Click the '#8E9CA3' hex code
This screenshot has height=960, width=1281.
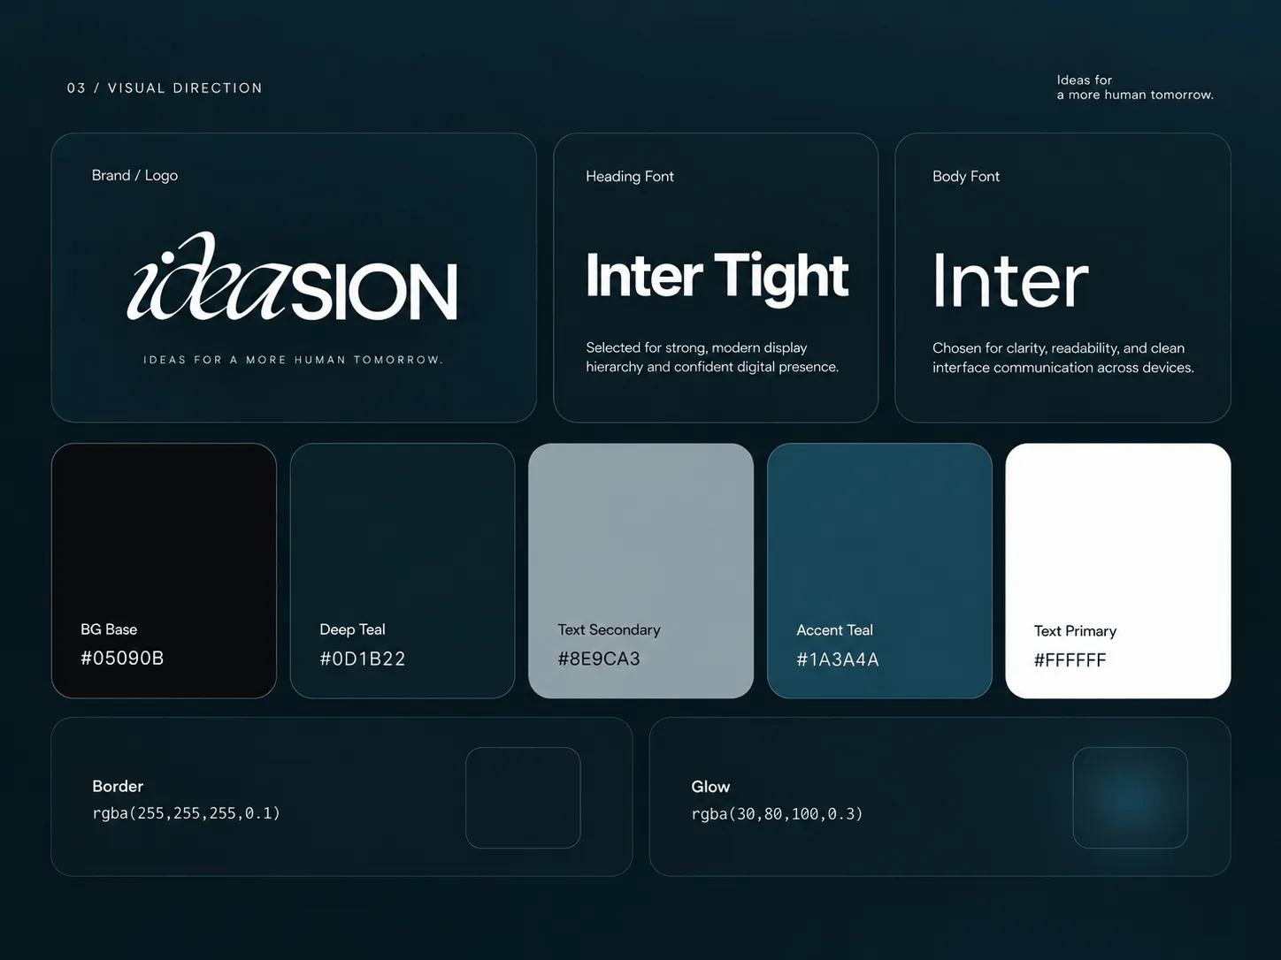click(x=599, y=659)
